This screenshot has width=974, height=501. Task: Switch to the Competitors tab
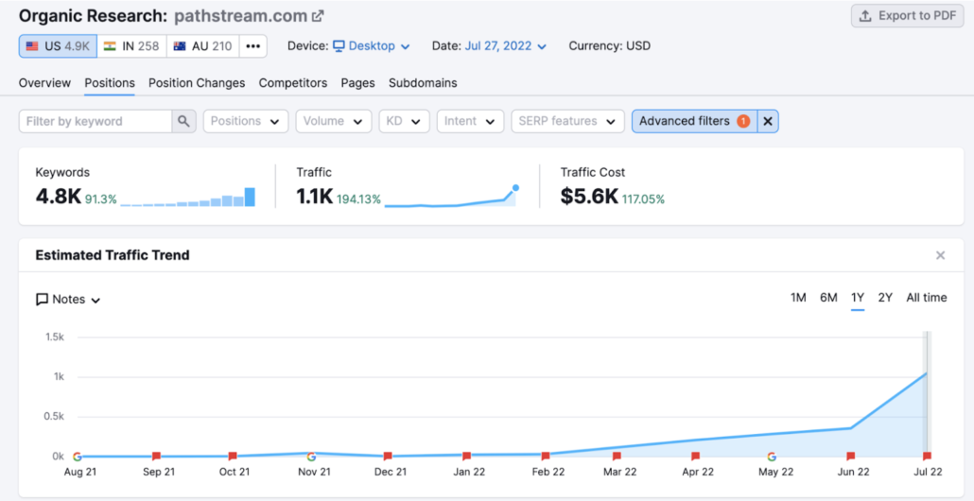[x=293, y=82]
